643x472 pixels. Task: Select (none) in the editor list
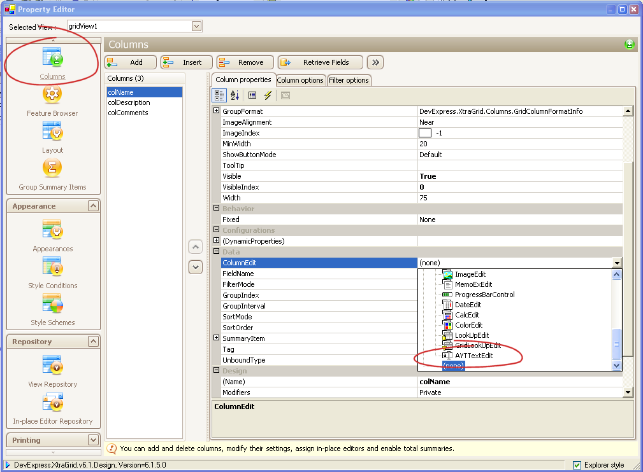click(x=454, y=366)
